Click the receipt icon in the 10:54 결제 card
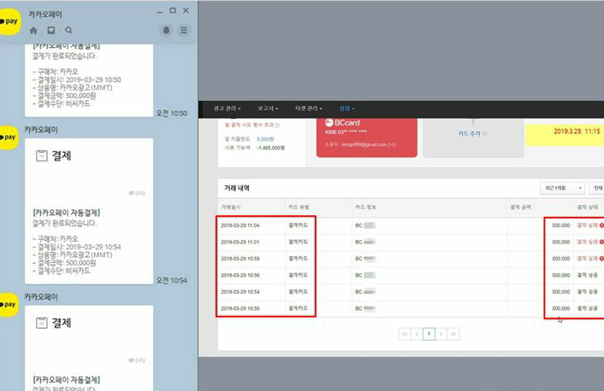Image resolution: width=604 pixels, height=391 pixels. [x=42, y=155]
